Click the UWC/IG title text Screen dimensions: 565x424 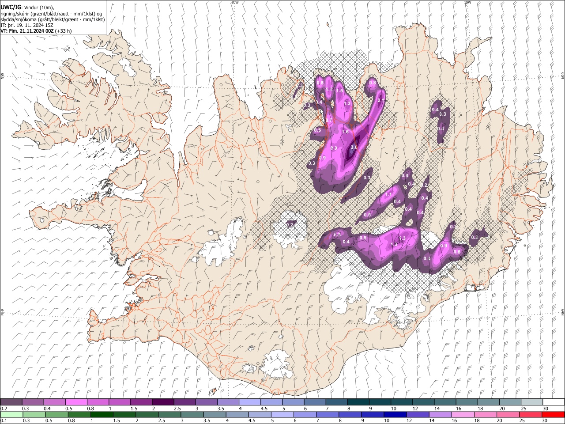coord(10,7)
